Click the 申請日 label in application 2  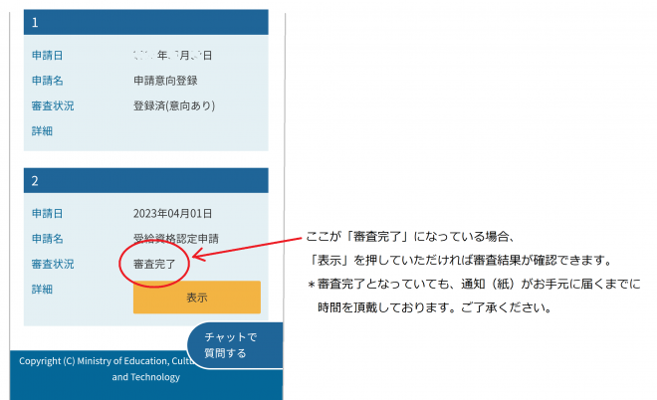47,213
